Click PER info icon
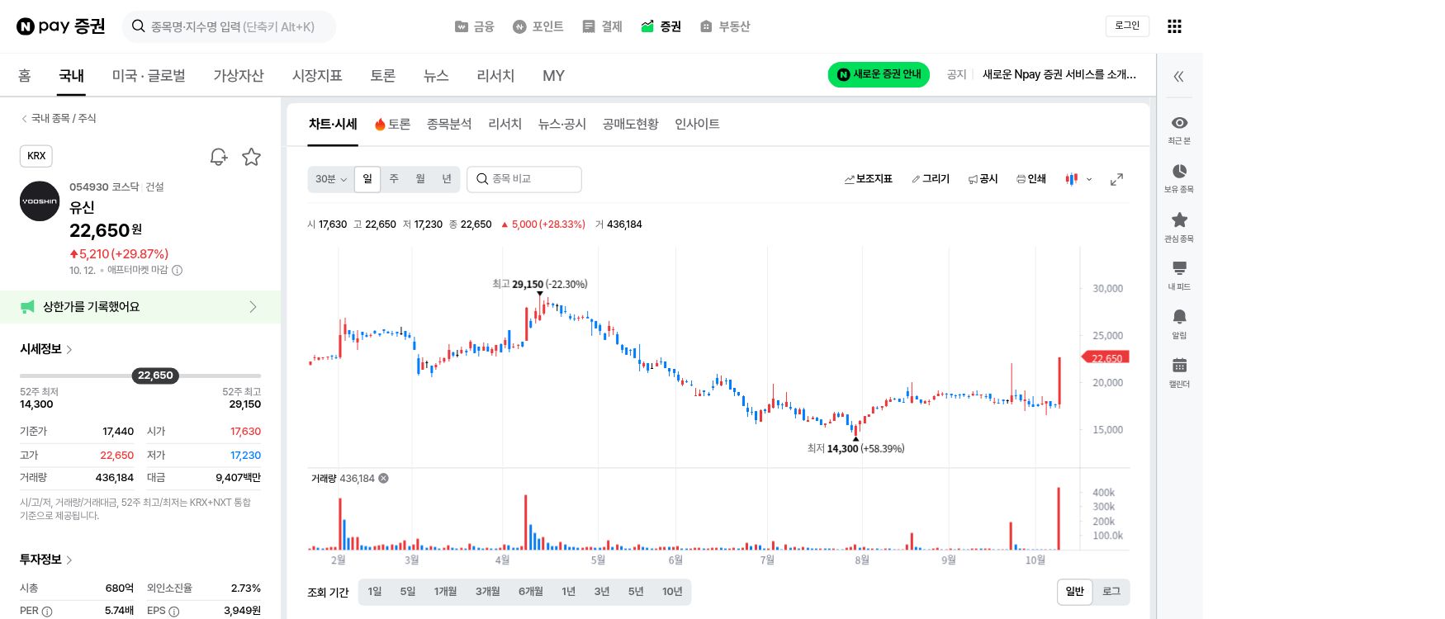 tap(47, 612)
